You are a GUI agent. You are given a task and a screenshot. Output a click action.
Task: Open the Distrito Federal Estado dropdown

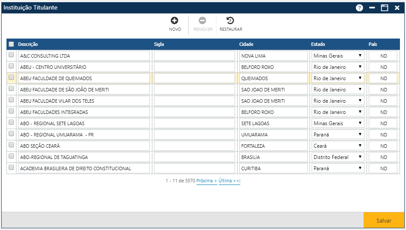coord(338,157)
